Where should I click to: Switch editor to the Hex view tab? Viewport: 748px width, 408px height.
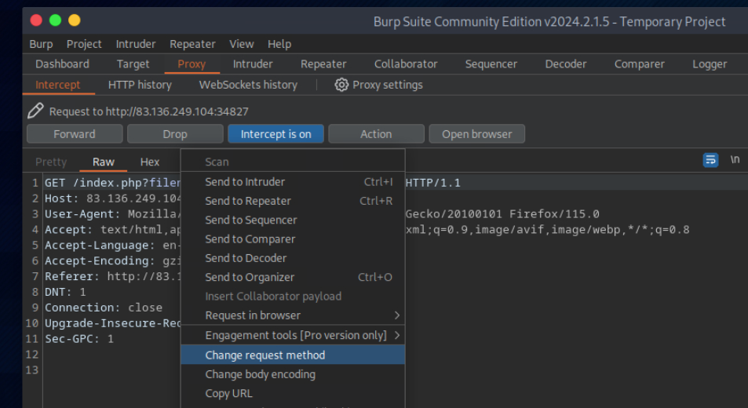click(x=150, y=162)
